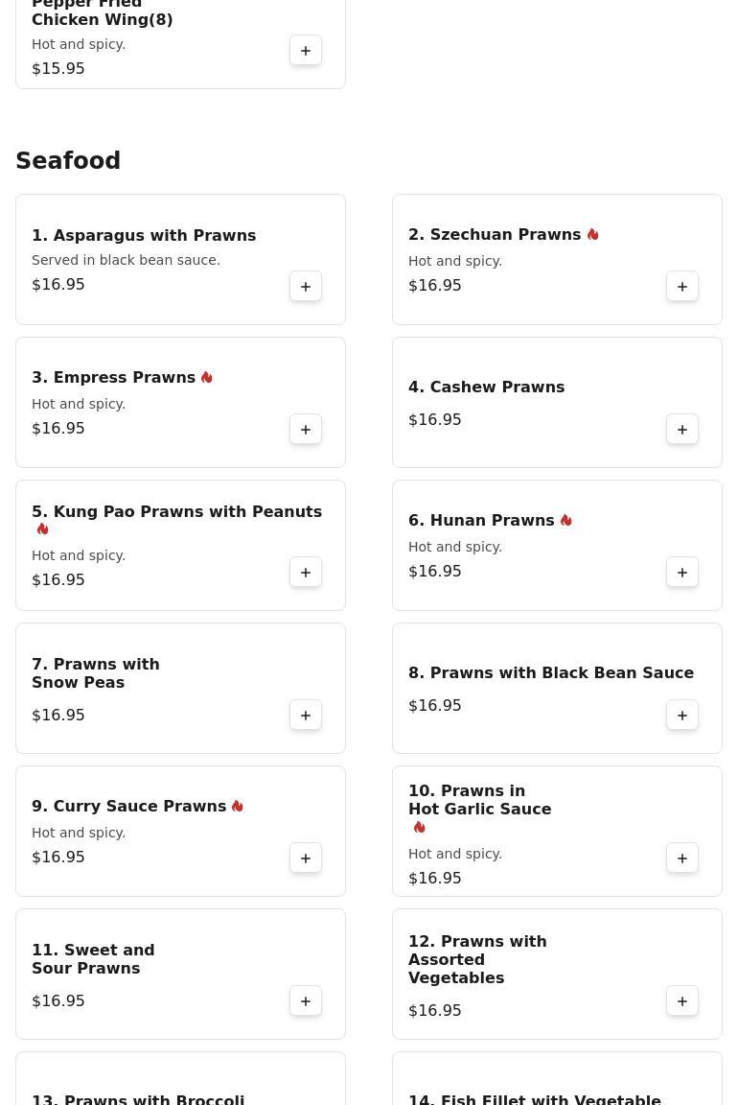Image resolution: width=738 pixels, height=1105 pixels.
Task: Click spicy flame icon beside Szechuan Prawns
Action: [593, 235]
